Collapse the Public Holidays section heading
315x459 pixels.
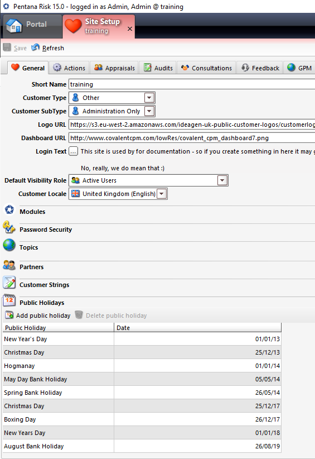pos(42,303)
